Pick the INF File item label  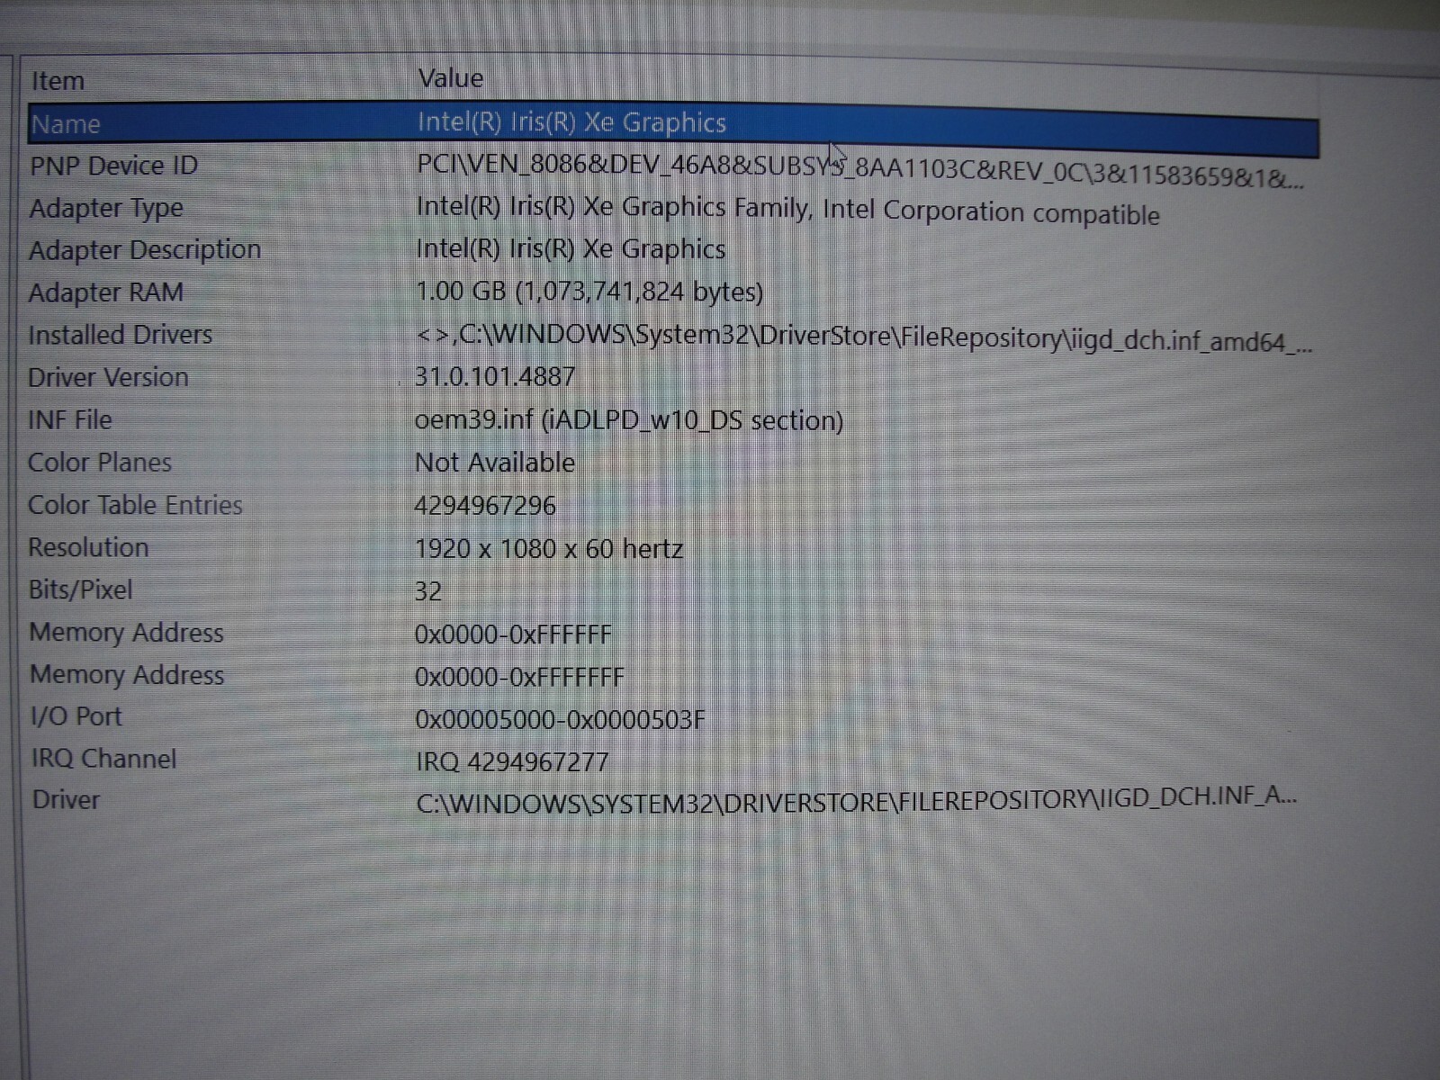click(x=70, y=419)
